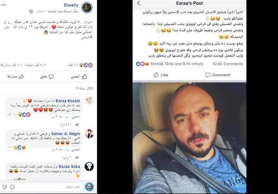This screenshot has height=194, width=278.
Task: Click the Esseily profile picture
Action: coord(87,8)
